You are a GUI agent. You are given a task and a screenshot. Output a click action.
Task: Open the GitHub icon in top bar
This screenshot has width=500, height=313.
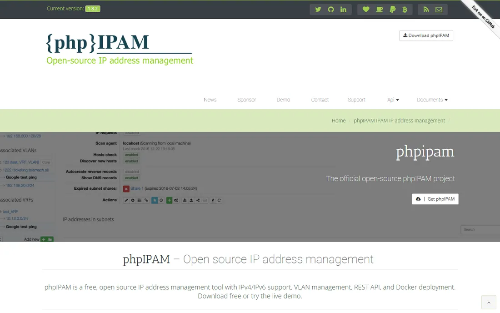tap(330, 9)
